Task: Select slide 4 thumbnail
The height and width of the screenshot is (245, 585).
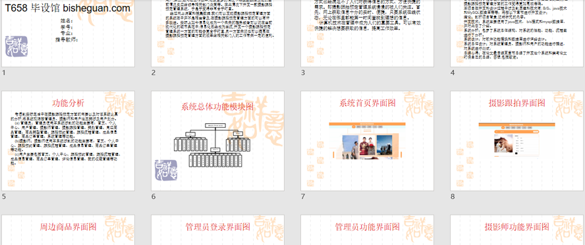Action: tap(516, 34)
